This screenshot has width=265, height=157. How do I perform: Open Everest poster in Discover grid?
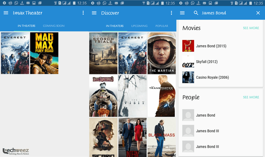(132, 53)
